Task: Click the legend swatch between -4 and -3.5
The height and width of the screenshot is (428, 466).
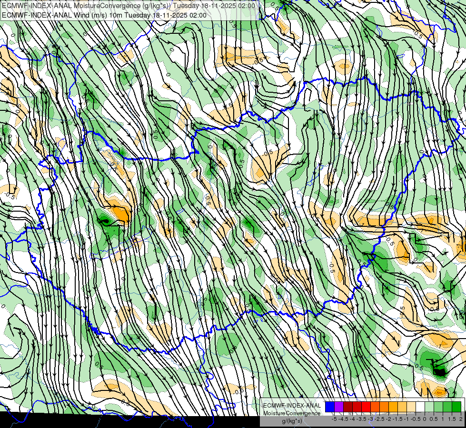Action: pyautogui.click(x=357, y=407)
